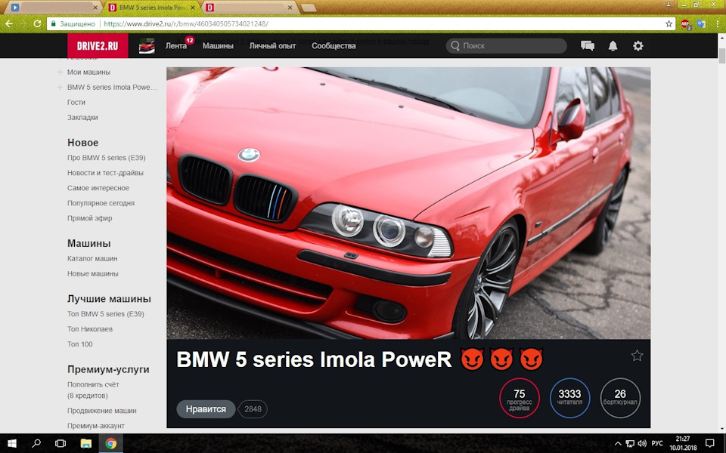Open the Google Translate extension icon

(x=702, y=24)
